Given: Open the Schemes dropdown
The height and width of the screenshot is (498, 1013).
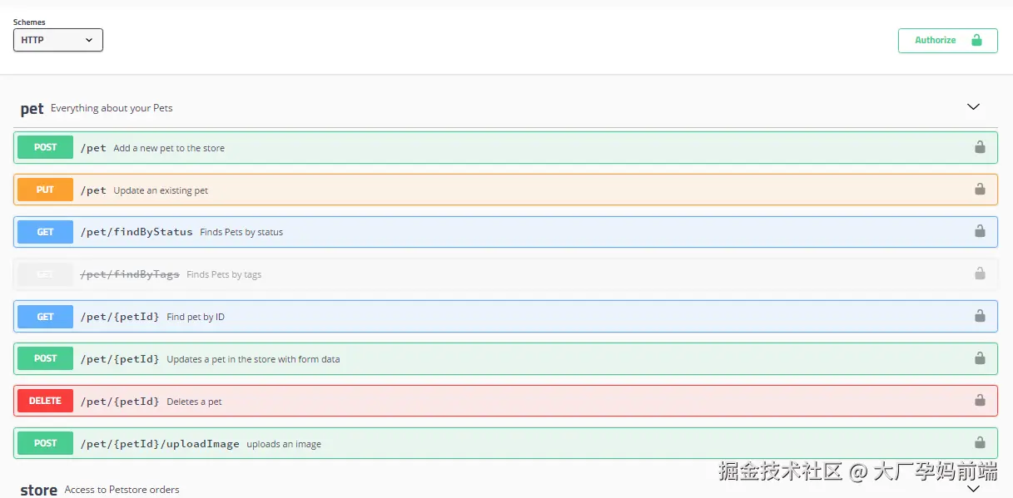Looking at the screenshot, I should pos(57,39).
